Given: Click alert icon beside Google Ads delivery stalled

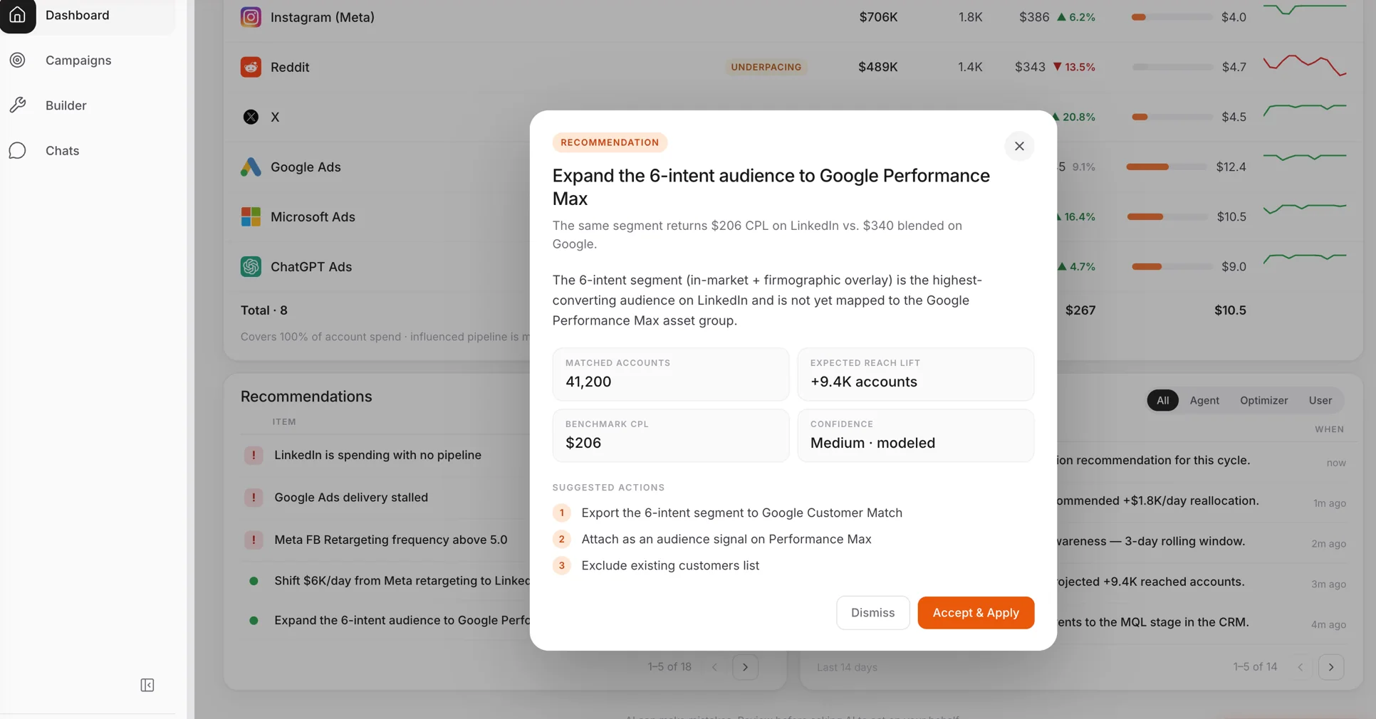Looking at the screenshot, I should click(254, 497).
